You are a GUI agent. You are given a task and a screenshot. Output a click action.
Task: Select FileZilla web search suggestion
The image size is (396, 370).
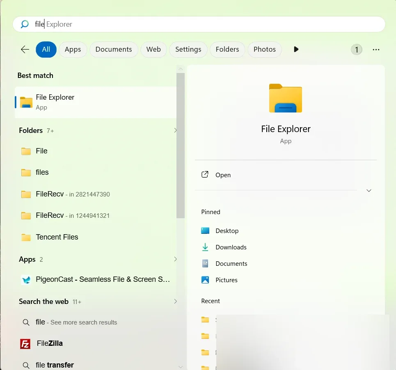click(96, 343)
